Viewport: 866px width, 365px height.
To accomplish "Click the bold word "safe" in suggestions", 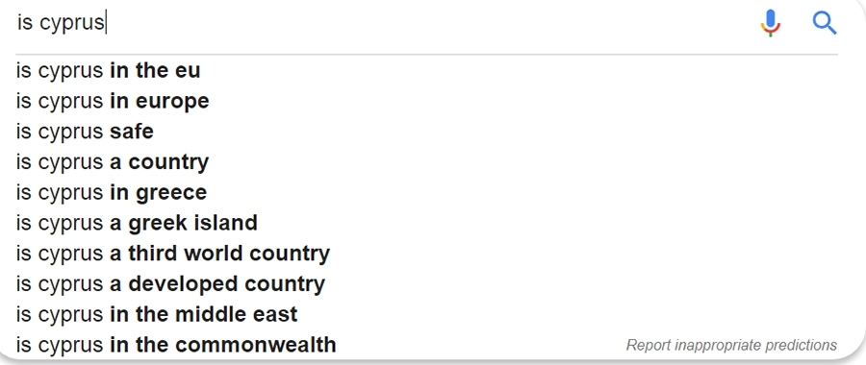I will coord(132,132).
